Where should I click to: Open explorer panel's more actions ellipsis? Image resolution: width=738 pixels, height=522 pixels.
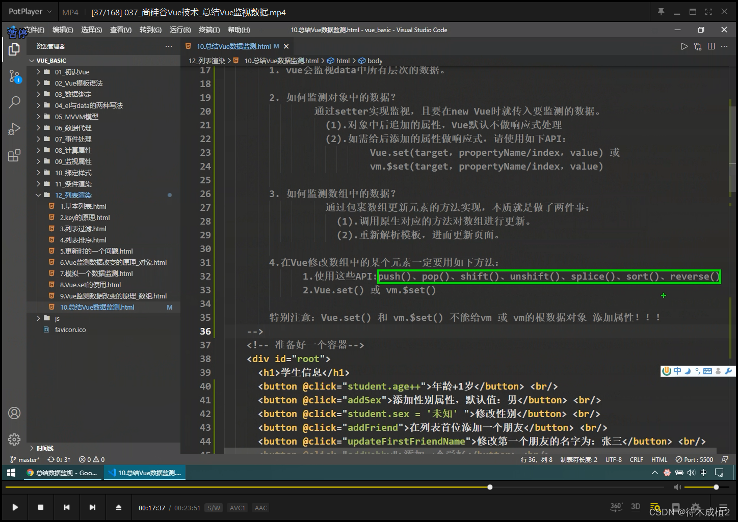click(x=169, y=46)
